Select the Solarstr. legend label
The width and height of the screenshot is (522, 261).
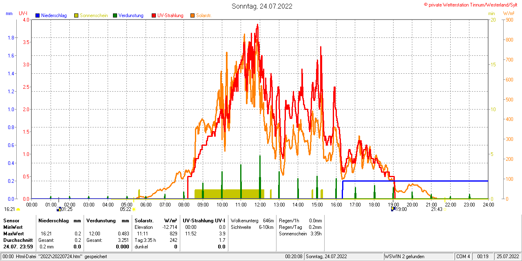click(203, 15)
